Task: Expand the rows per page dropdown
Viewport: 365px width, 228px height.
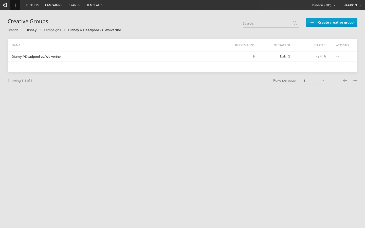Action: [314, 81]
